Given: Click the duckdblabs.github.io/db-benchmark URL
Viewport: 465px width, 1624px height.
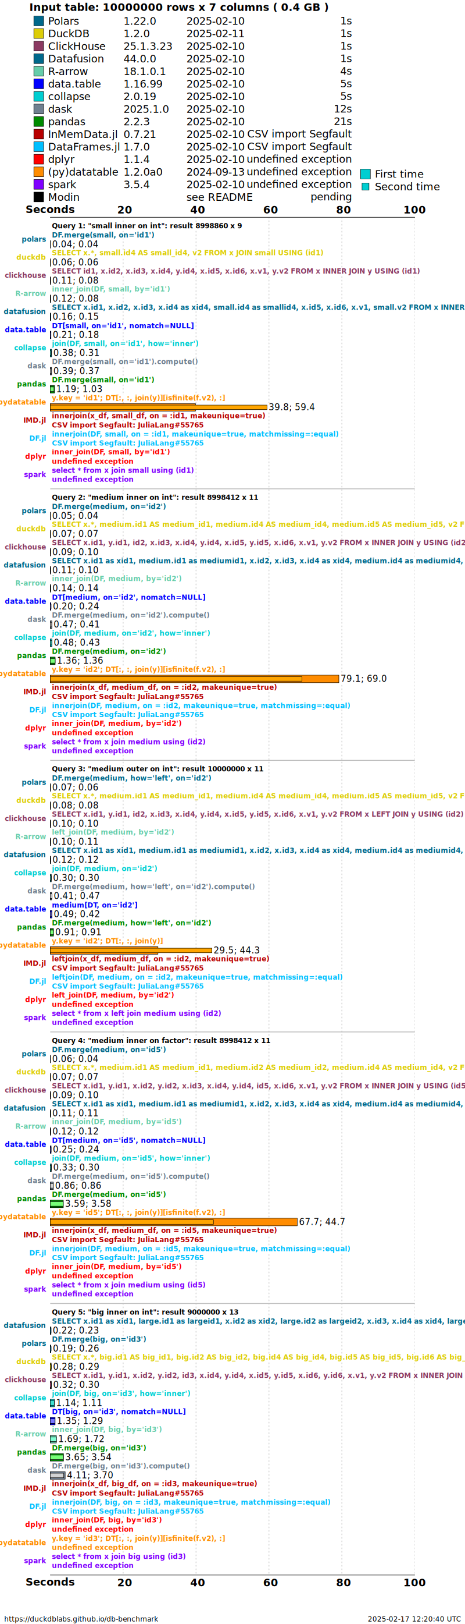Looking at the screenshot, I should click(x=81, y=1619).
